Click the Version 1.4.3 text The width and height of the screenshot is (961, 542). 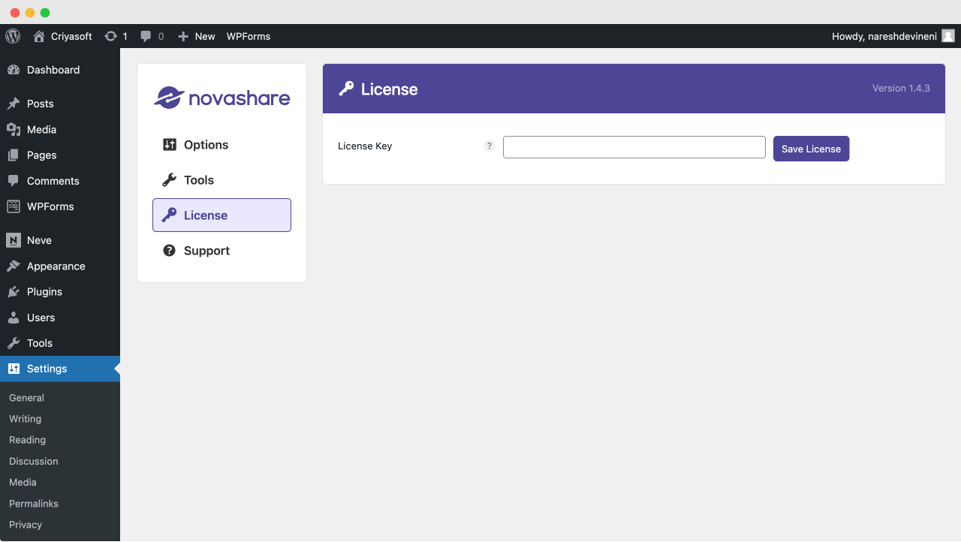(901, 89)
